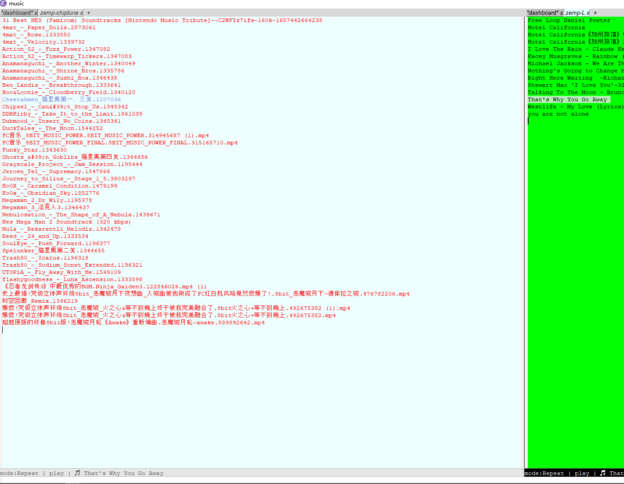Select Trash80_-_Icarus entry
This screenshot has height=484, width=624.
45,258
